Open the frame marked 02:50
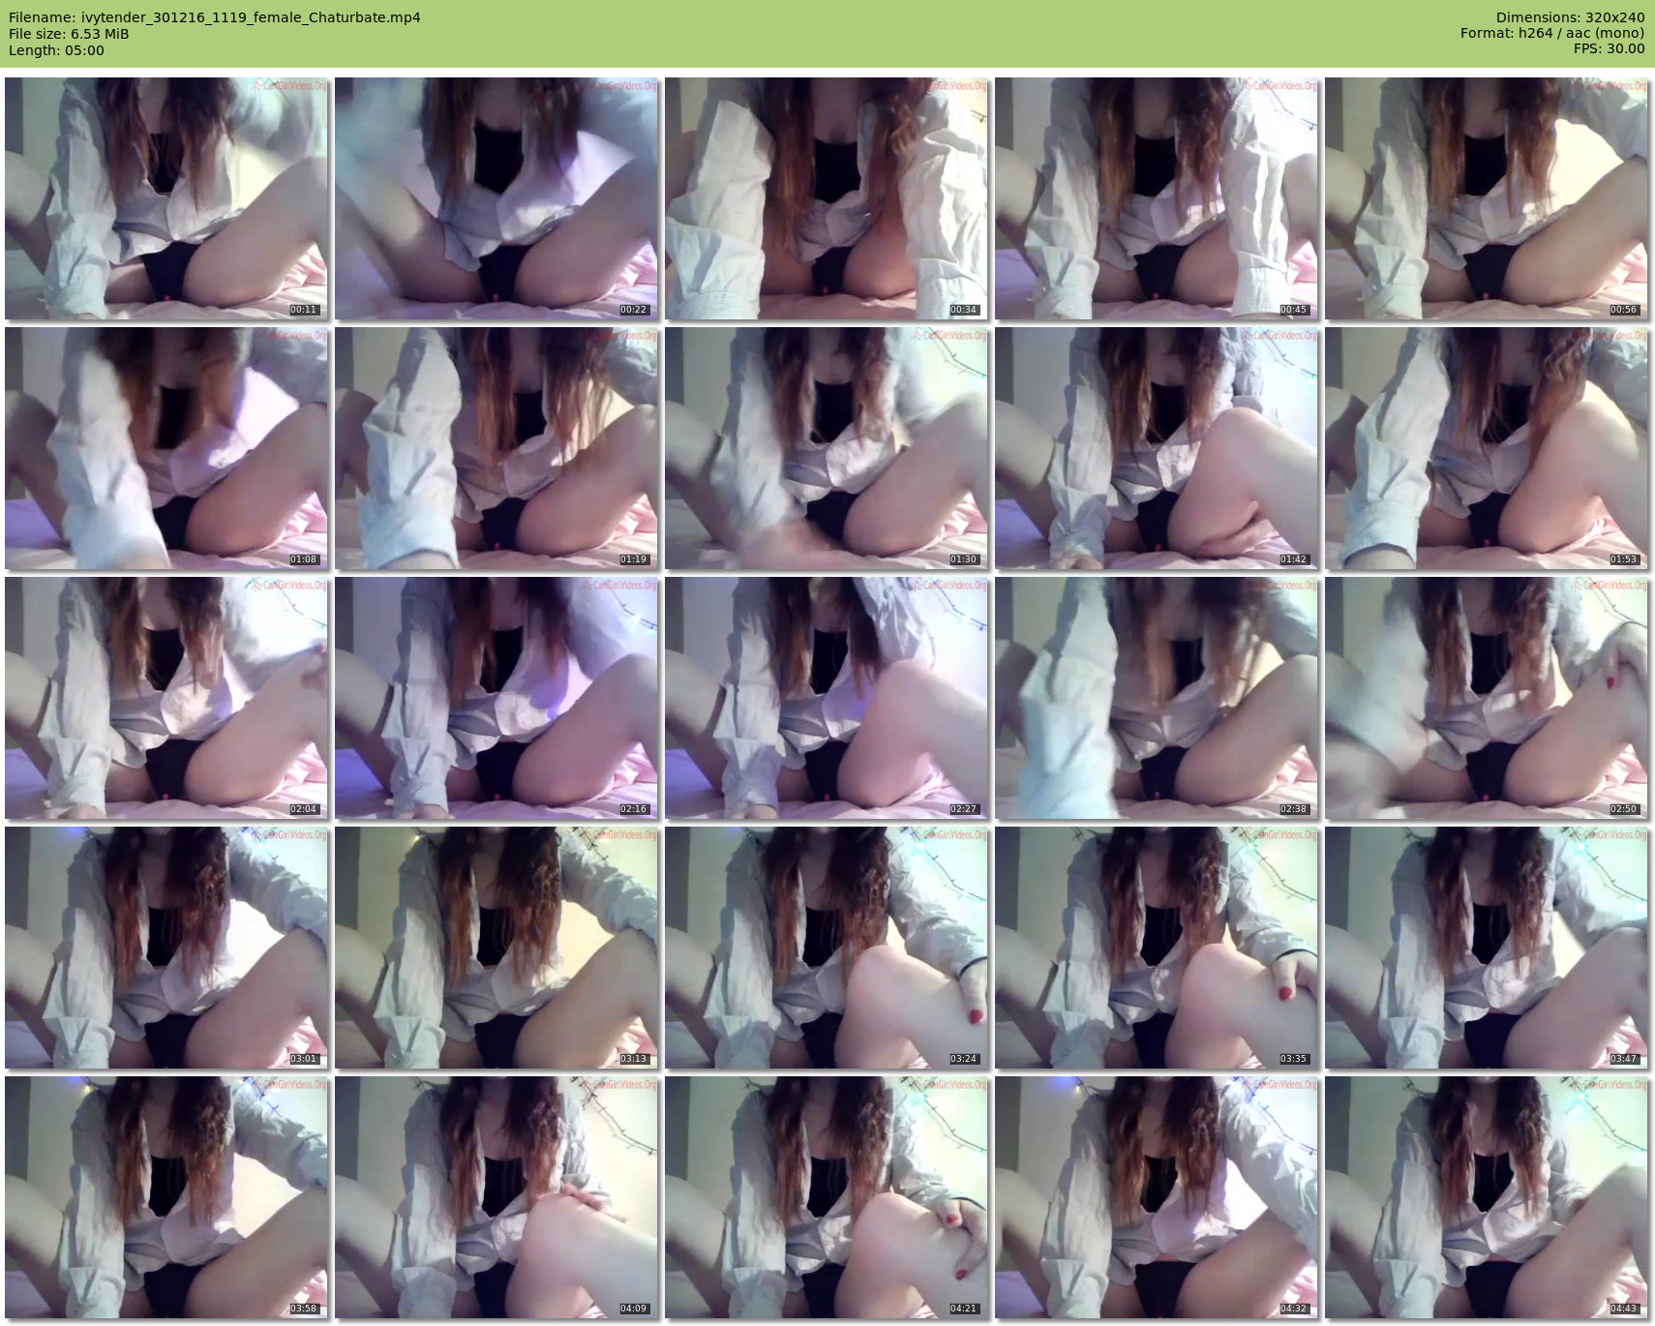 coord(1487,698)
